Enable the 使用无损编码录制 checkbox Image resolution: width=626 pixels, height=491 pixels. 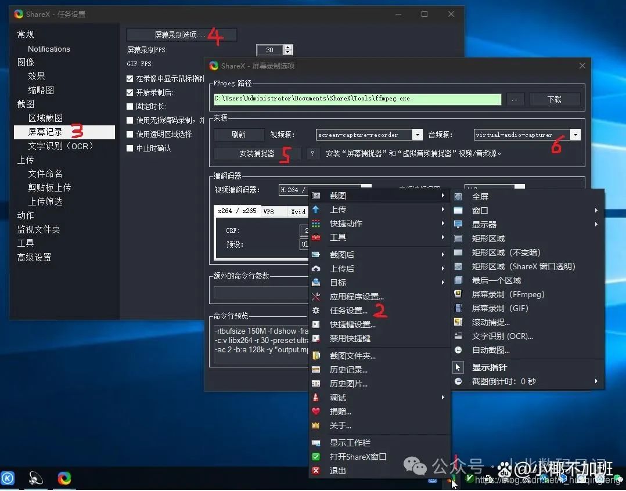coord(129,121)
